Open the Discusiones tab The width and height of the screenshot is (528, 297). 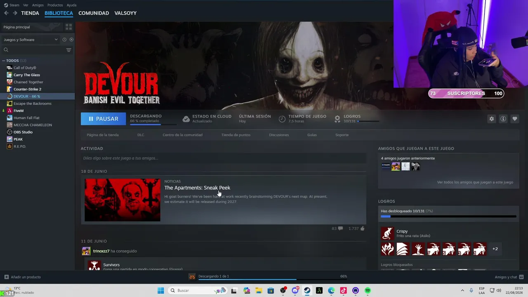point(279,135)
